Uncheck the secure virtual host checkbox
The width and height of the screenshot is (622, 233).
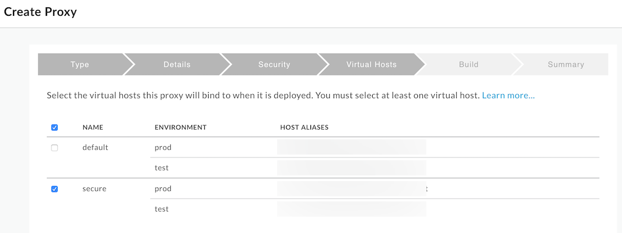click(x=55, y=189)
